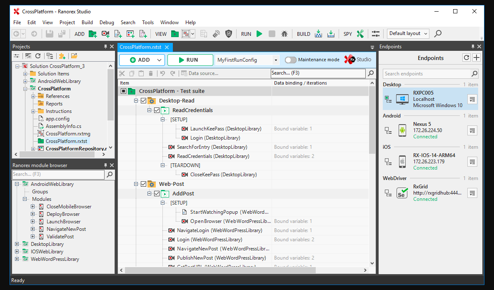Click the add code module icon in the main toolbar

click(118, 34)
